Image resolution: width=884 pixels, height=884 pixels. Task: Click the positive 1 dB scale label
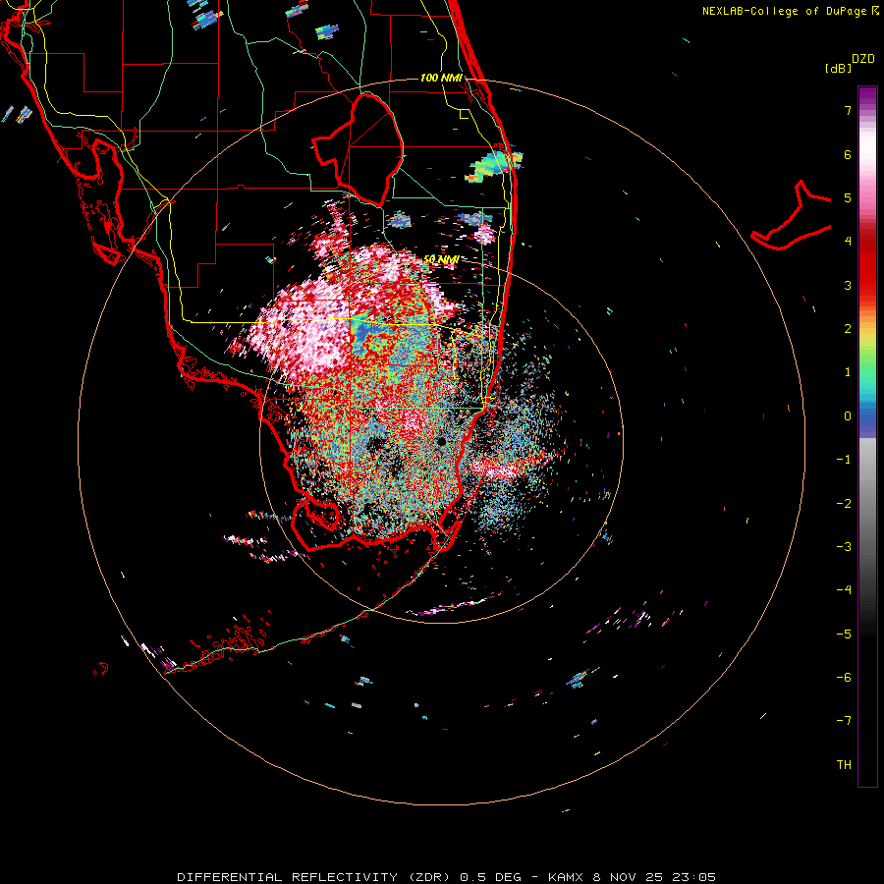[x=848, y=372]
